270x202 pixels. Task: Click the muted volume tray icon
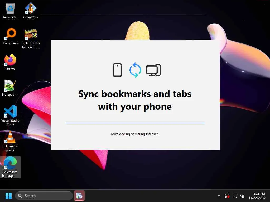tap(243, 196)
